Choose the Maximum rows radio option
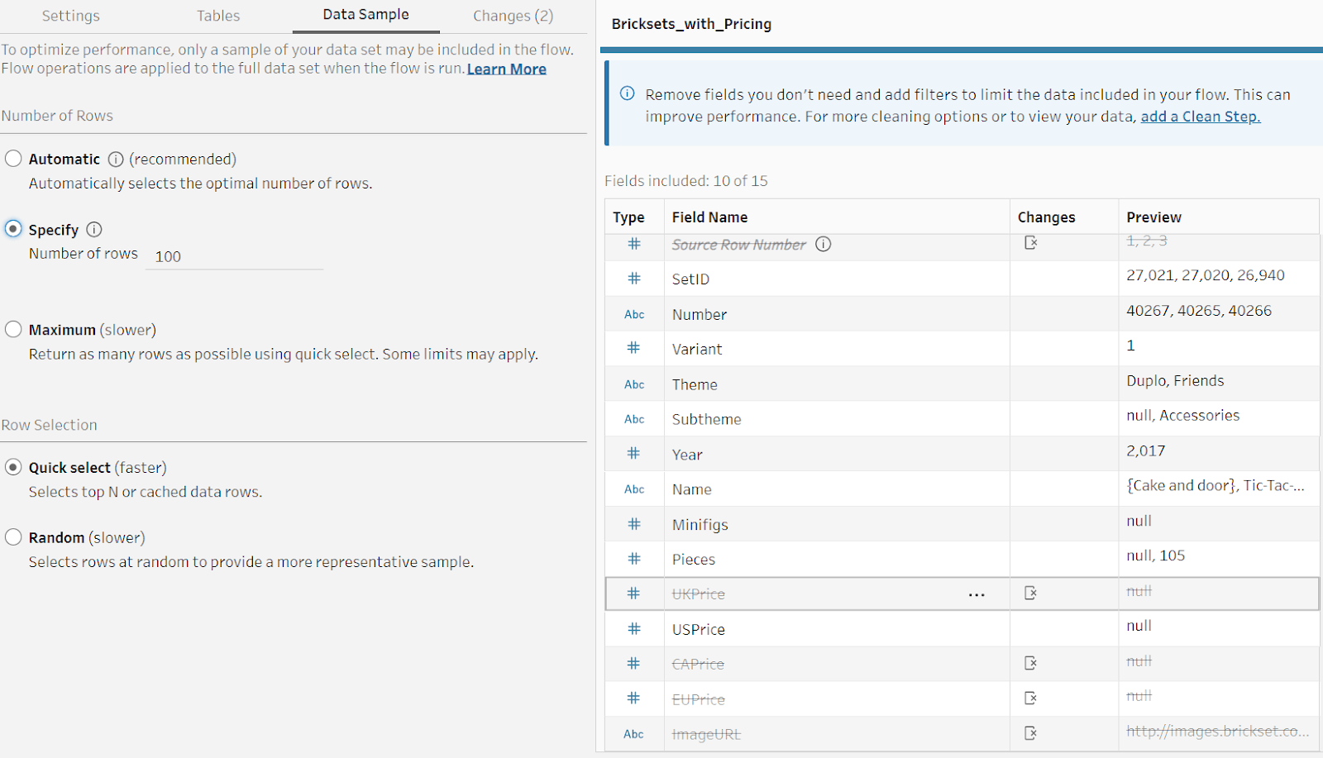 click(13, 330)
